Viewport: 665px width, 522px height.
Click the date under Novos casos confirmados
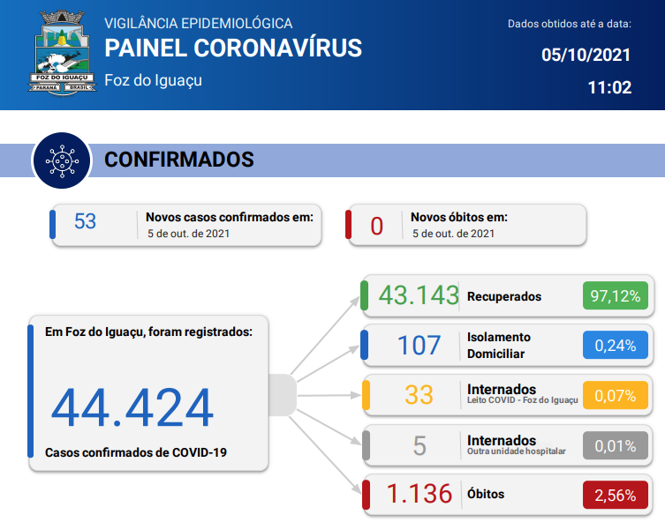pyautogui.click(x=188, y=234)
